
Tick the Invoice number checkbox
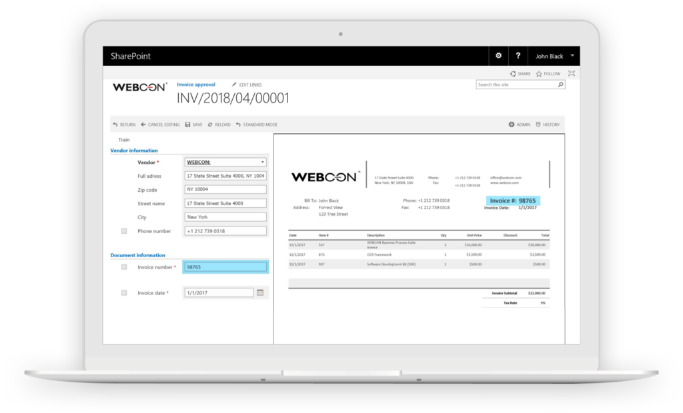[x=124, y=267]
